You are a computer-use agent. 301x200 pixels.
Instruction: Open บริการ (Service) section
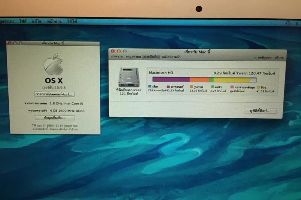pos(279,58)
